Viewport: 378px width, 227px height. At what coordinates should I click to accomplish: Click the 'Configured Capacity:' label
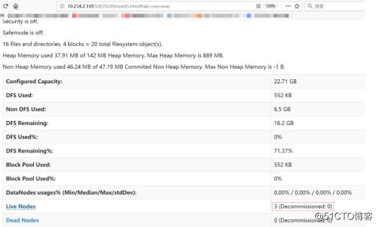[x=34, y=81]
